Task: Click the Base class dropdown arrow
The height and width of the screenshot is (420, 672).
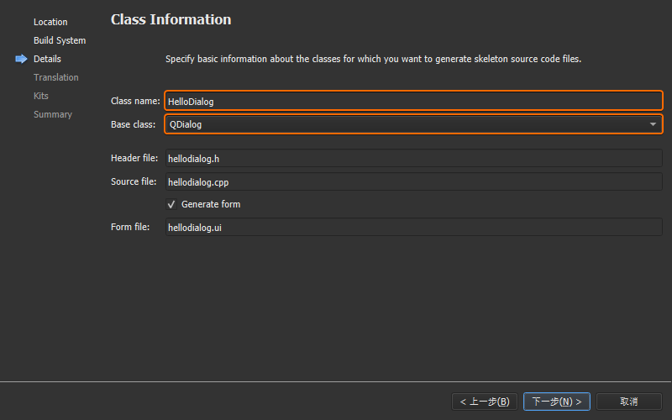Action: click(653, 124)
